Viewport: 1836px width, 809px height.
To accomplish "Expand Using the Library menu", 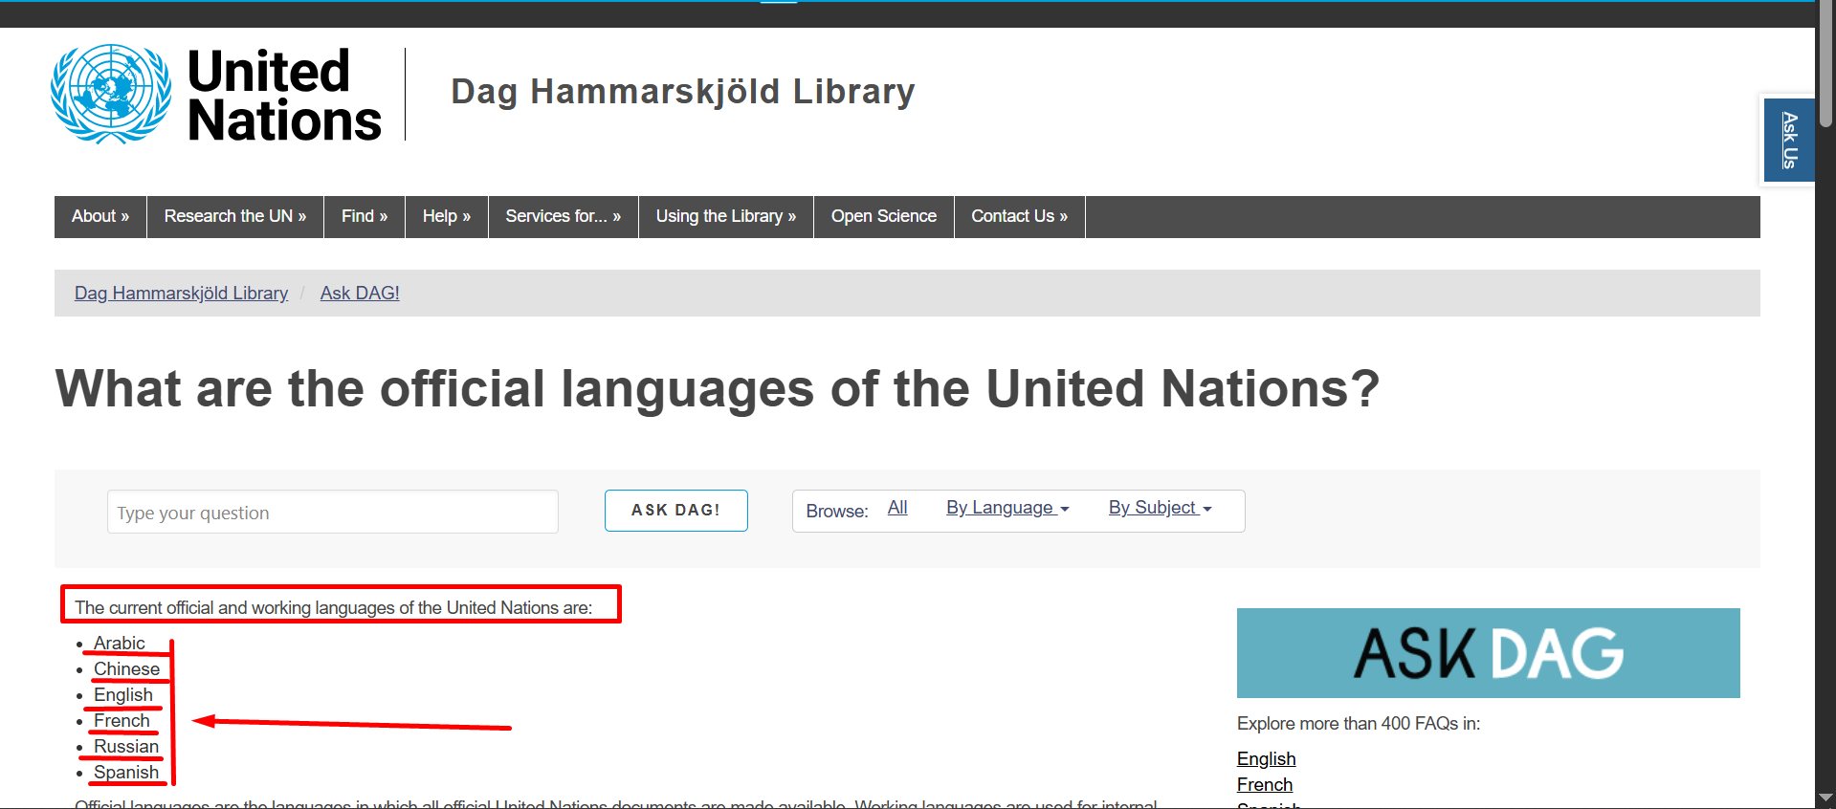I will coord(726,216).
